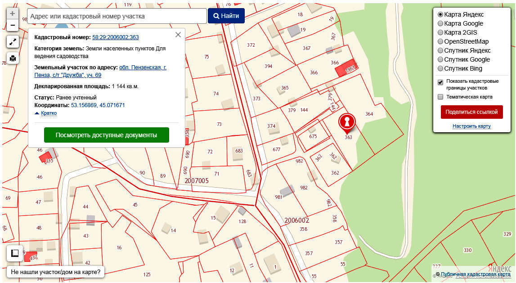Click Поделиться ссылкой button

(471, 112)
